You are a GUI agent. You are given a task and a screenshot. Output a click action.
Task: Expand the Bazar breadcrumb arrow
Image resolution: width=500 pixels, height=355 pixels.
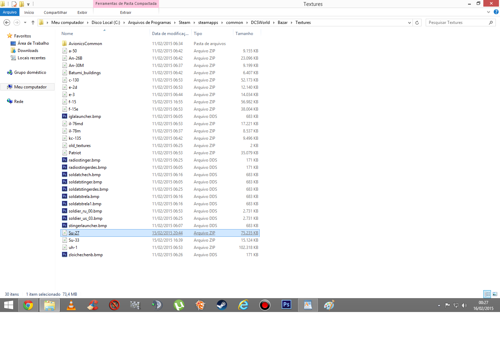pos(291,23)
